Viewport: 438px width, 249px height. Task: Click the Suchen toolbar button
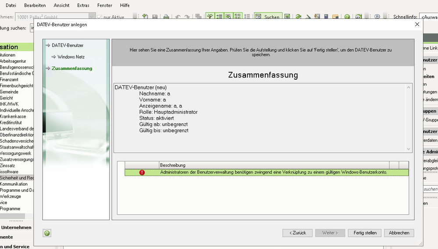268,17
